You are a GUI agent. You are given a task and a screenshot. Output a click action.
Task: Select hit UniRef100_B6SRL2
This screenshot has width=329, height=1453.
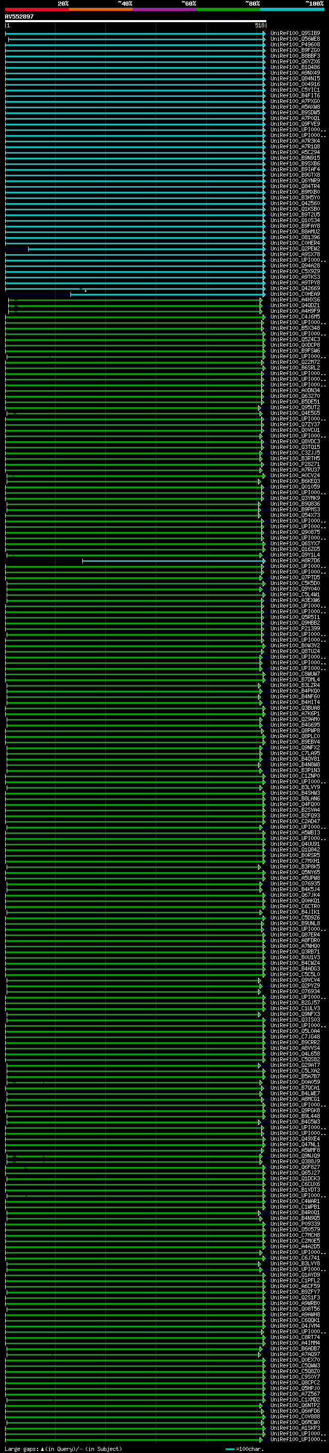tap(295, 368)
